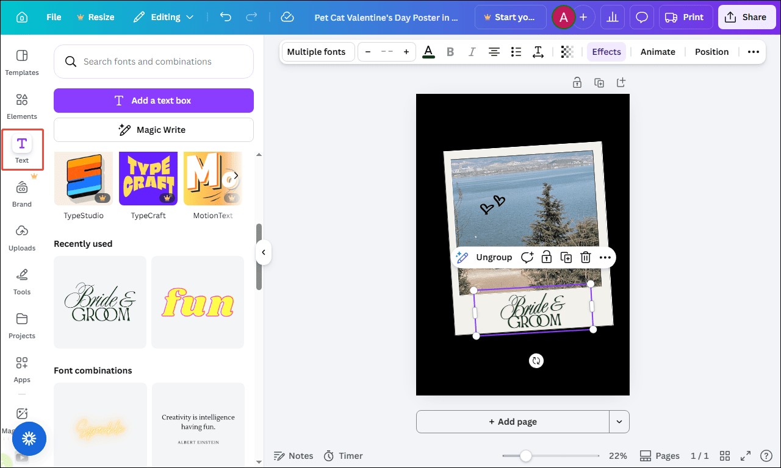Viewport: 781px width, 468px height.
Task: Open the Elements panel
Action: [22, 105]
